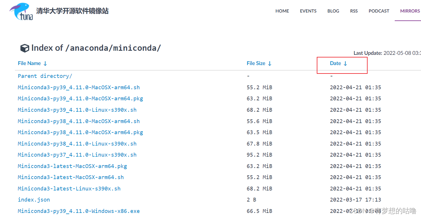
Task: Click the TUNA fish logo
Action: [x=21, y=11]
